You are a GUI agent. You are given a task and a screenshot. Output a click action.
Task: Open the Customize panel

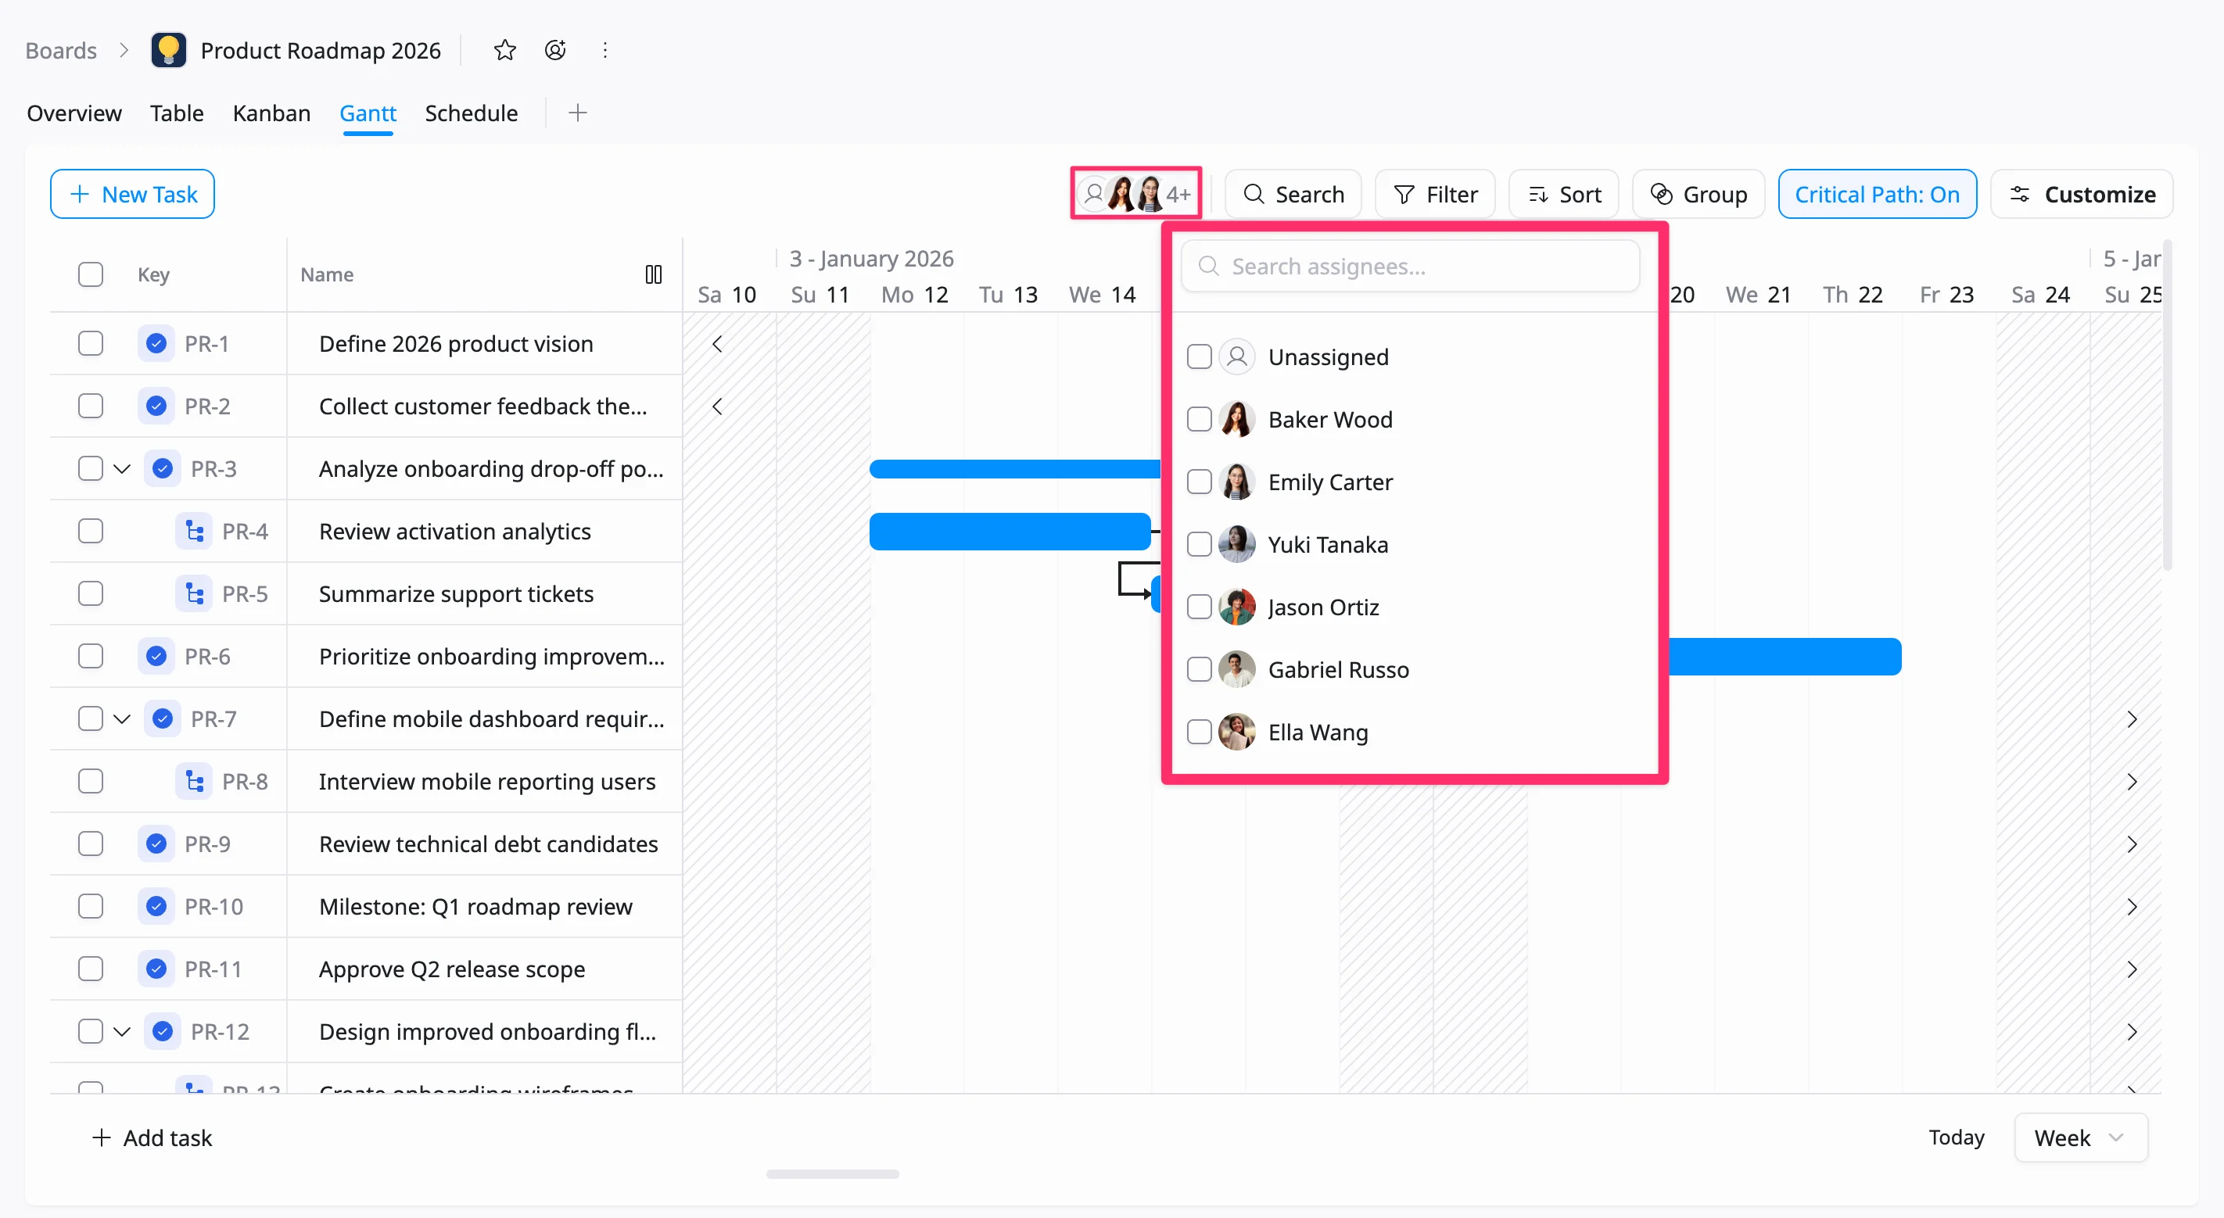point(2082,194)
